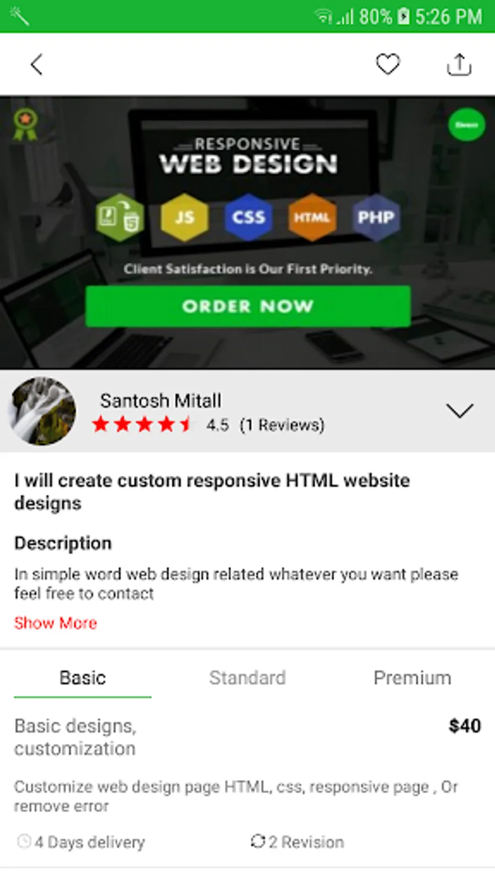Expand description with Show More
Screen dimensions: 495x880
click(x=56, y=623)
